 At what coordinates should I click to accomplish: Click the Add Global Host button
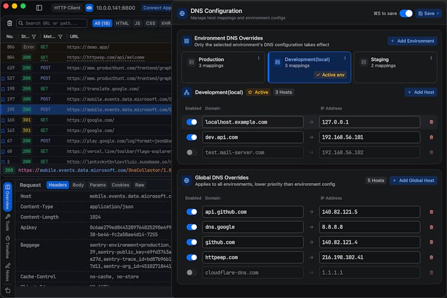414,180
